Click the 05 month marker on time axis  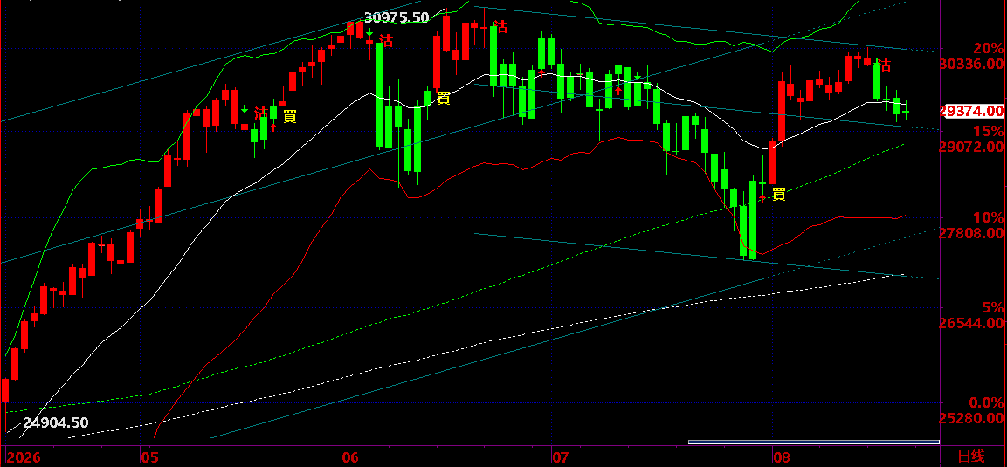[148, 457]
